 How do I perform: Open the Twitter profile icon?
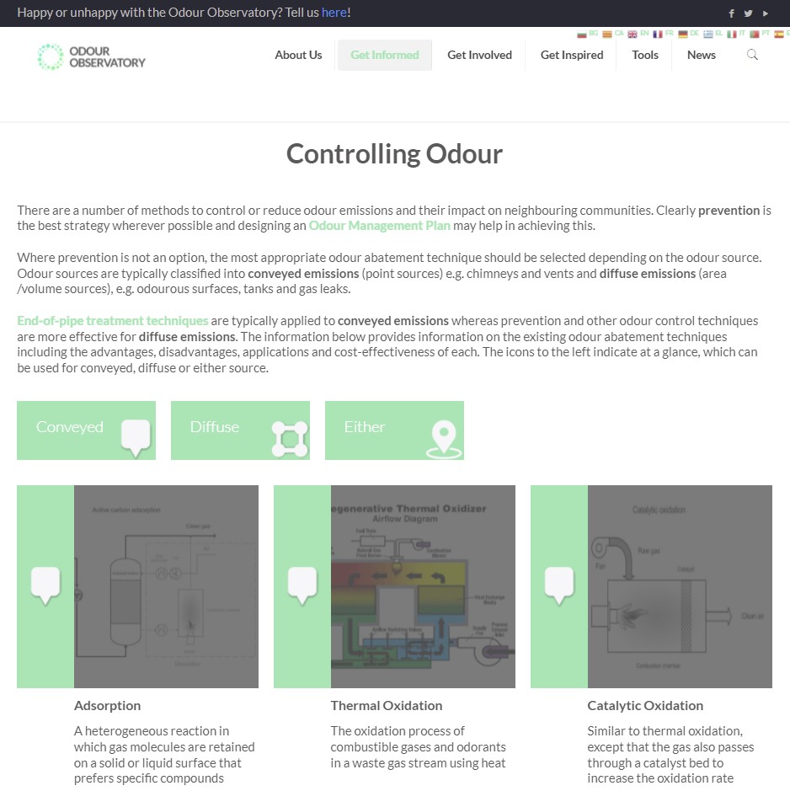748,13
